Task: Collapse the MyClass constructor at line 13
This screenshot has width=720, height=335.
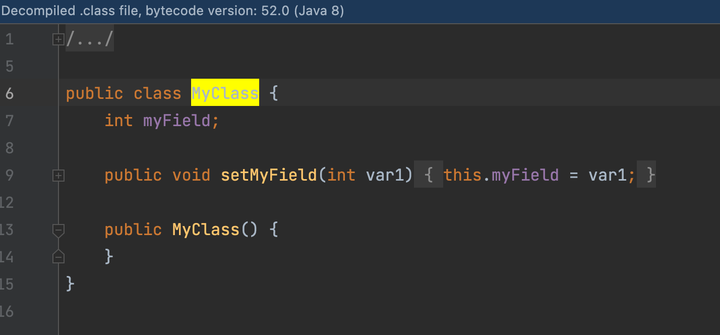Action: pos(58,231)
